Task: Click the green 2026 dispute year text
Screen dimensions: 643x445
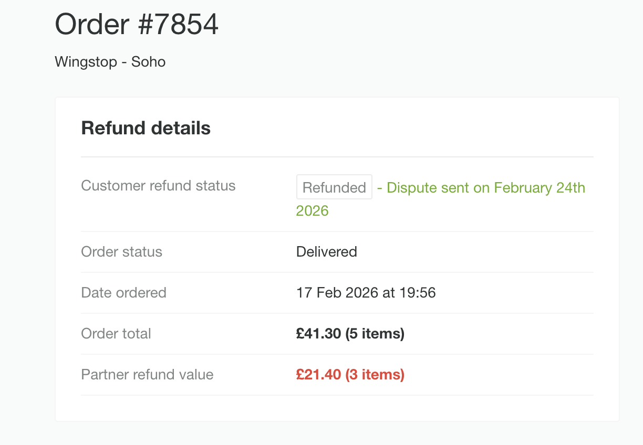Action: click(x=312, y=210)
